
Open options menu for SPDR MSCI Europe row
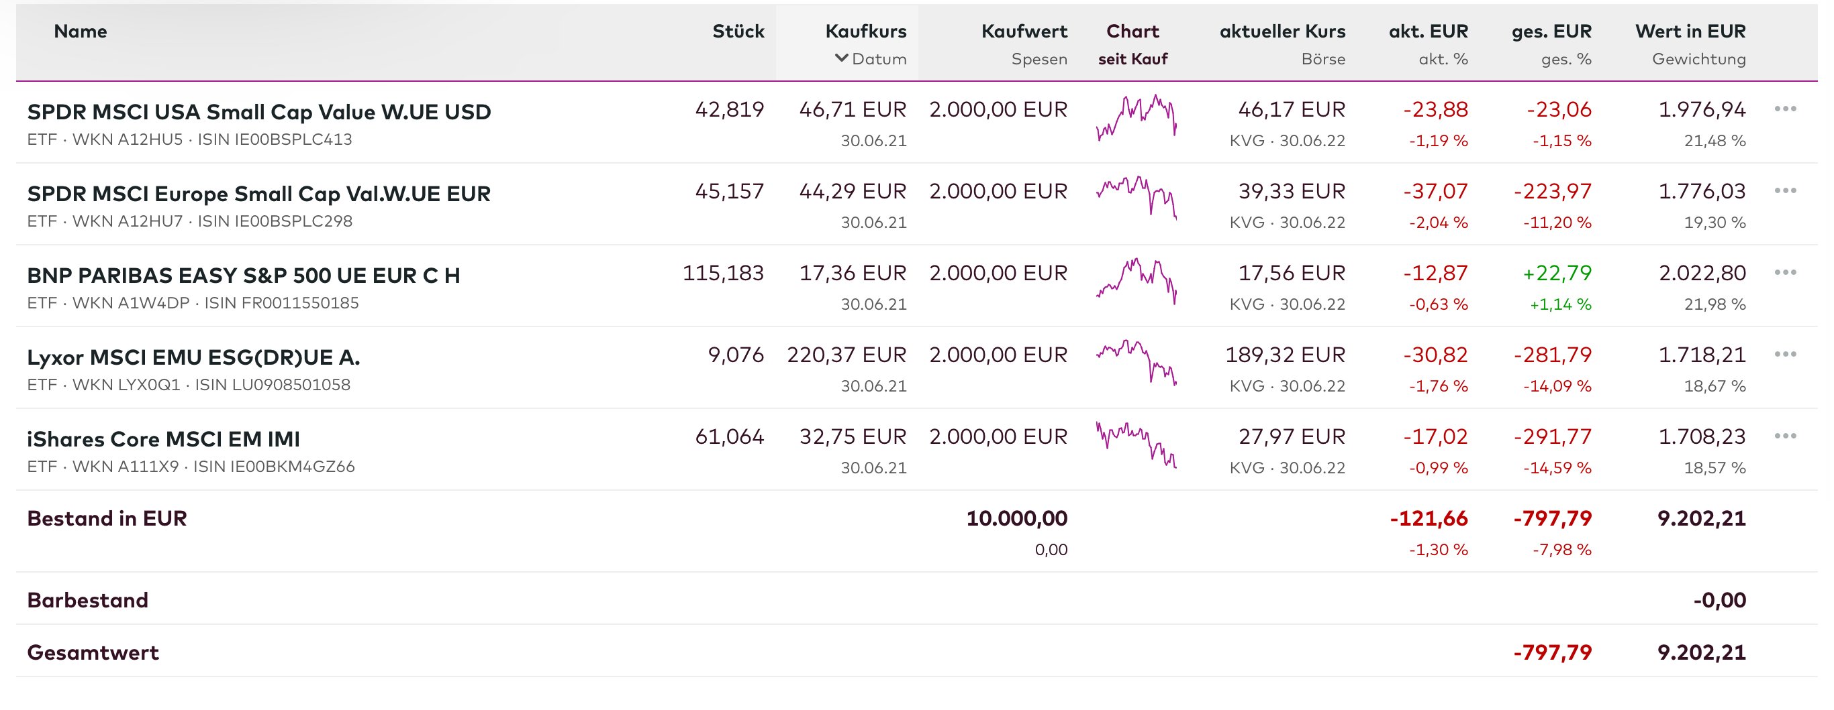1785,191
